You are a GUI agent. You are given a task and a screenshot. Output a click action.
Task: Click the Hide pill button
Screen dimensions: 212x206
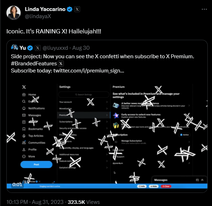pos(154,186)
